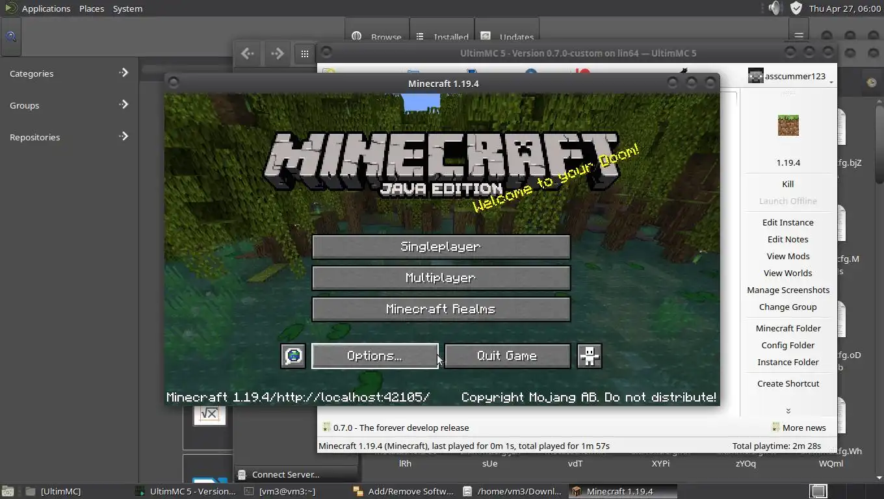
Task: Open View Worlds in UltimMC
Action: point(788,273)
